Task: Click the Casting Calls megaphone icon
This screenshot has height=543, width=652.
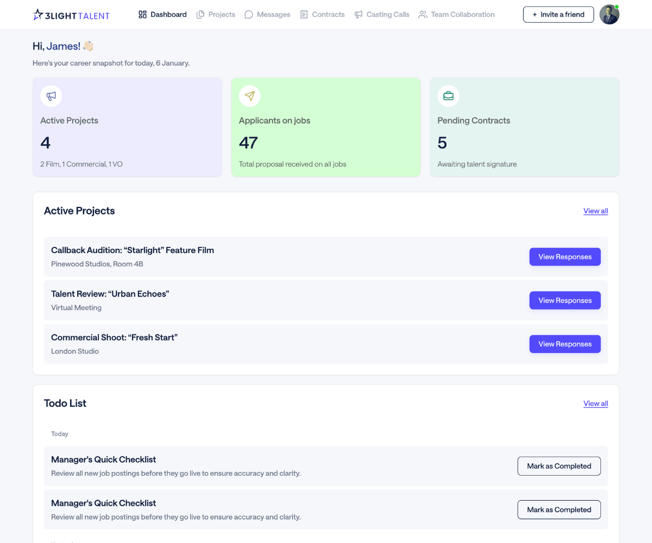Action: pyautogui.click(x=358, y=14)
